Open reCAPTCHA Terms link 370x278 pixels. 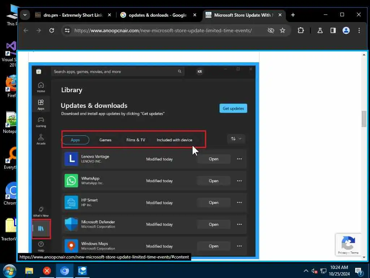(x=354, y=253)
